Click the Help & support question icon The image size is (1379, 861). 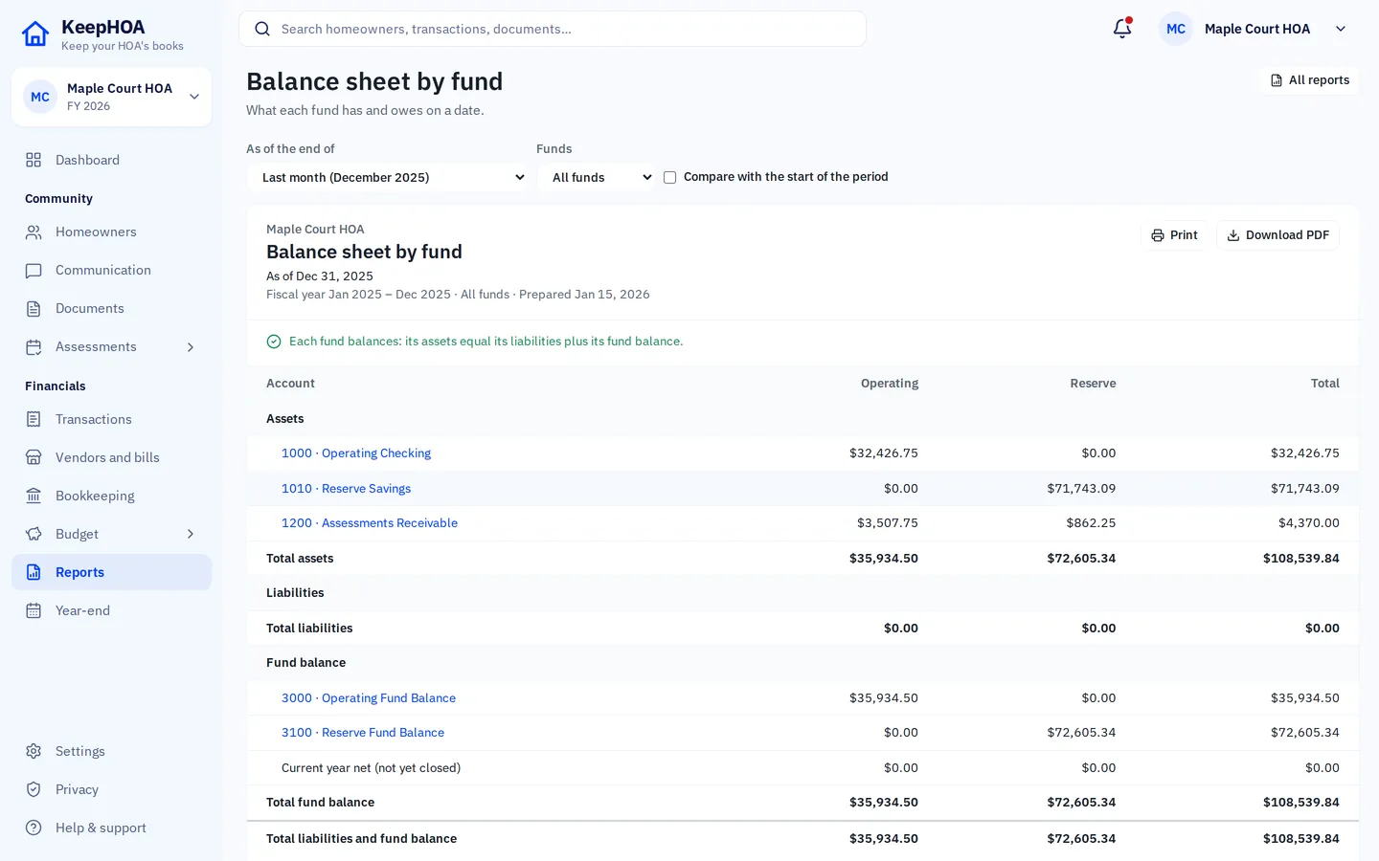(34, 828)
